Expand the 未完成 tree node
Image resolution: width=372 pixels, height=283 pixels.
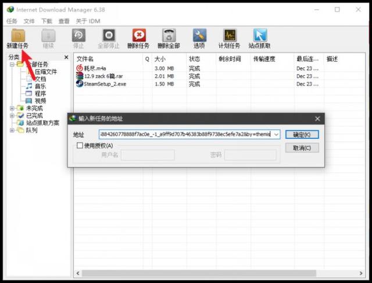(13, 108)
